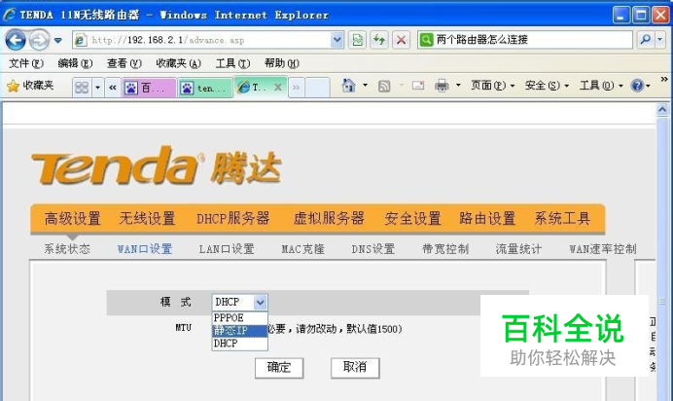Expand the address bar history dropdown
The image size is (673, 401).
click(x=337, y=40)
